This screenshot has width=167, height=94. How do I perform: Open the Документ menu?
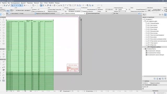[x=23, y=3]
